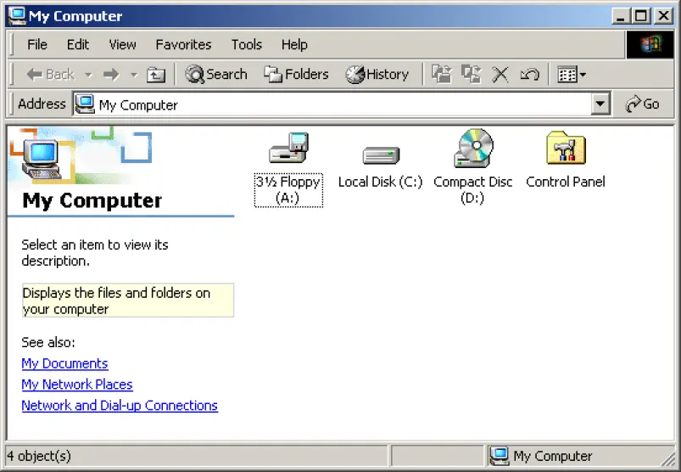This screenshot has width=681, height=472.
Task: Select the Compact Disc (D:) drive icon
Action: tap(473, 148)
